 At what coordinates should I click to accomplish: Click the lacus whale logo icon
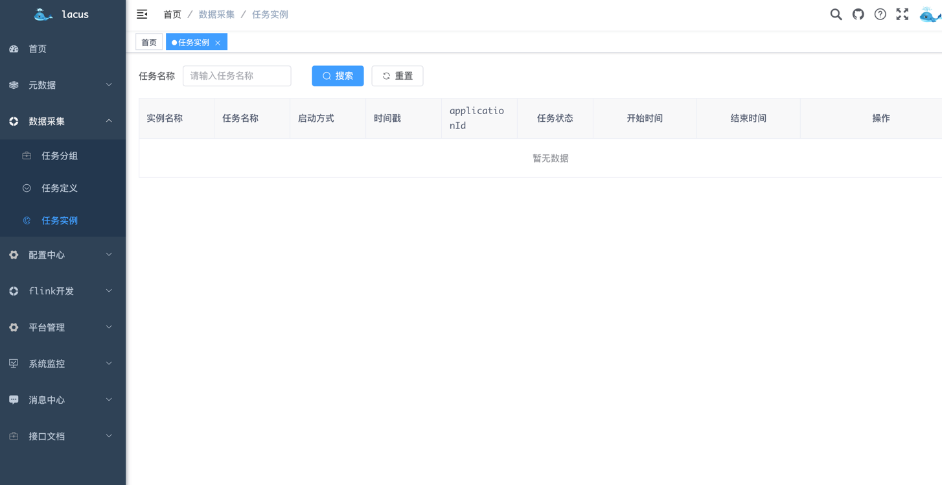[x=43, y=14]
